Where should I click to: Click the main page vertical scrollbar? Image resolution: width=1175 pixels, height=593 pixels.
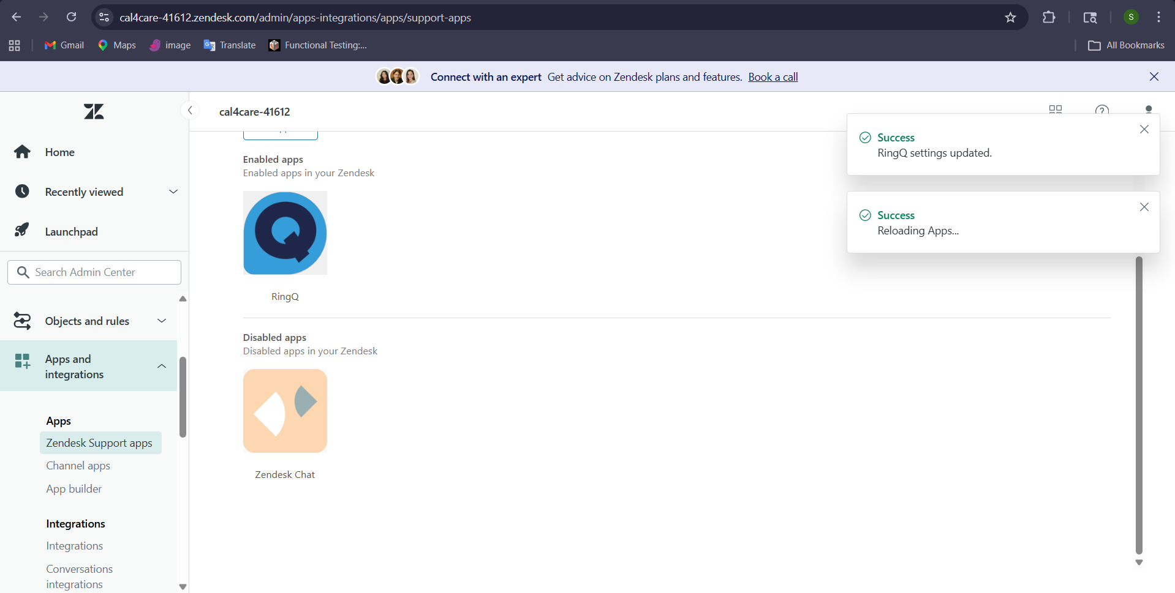(x=1139, y=405)
